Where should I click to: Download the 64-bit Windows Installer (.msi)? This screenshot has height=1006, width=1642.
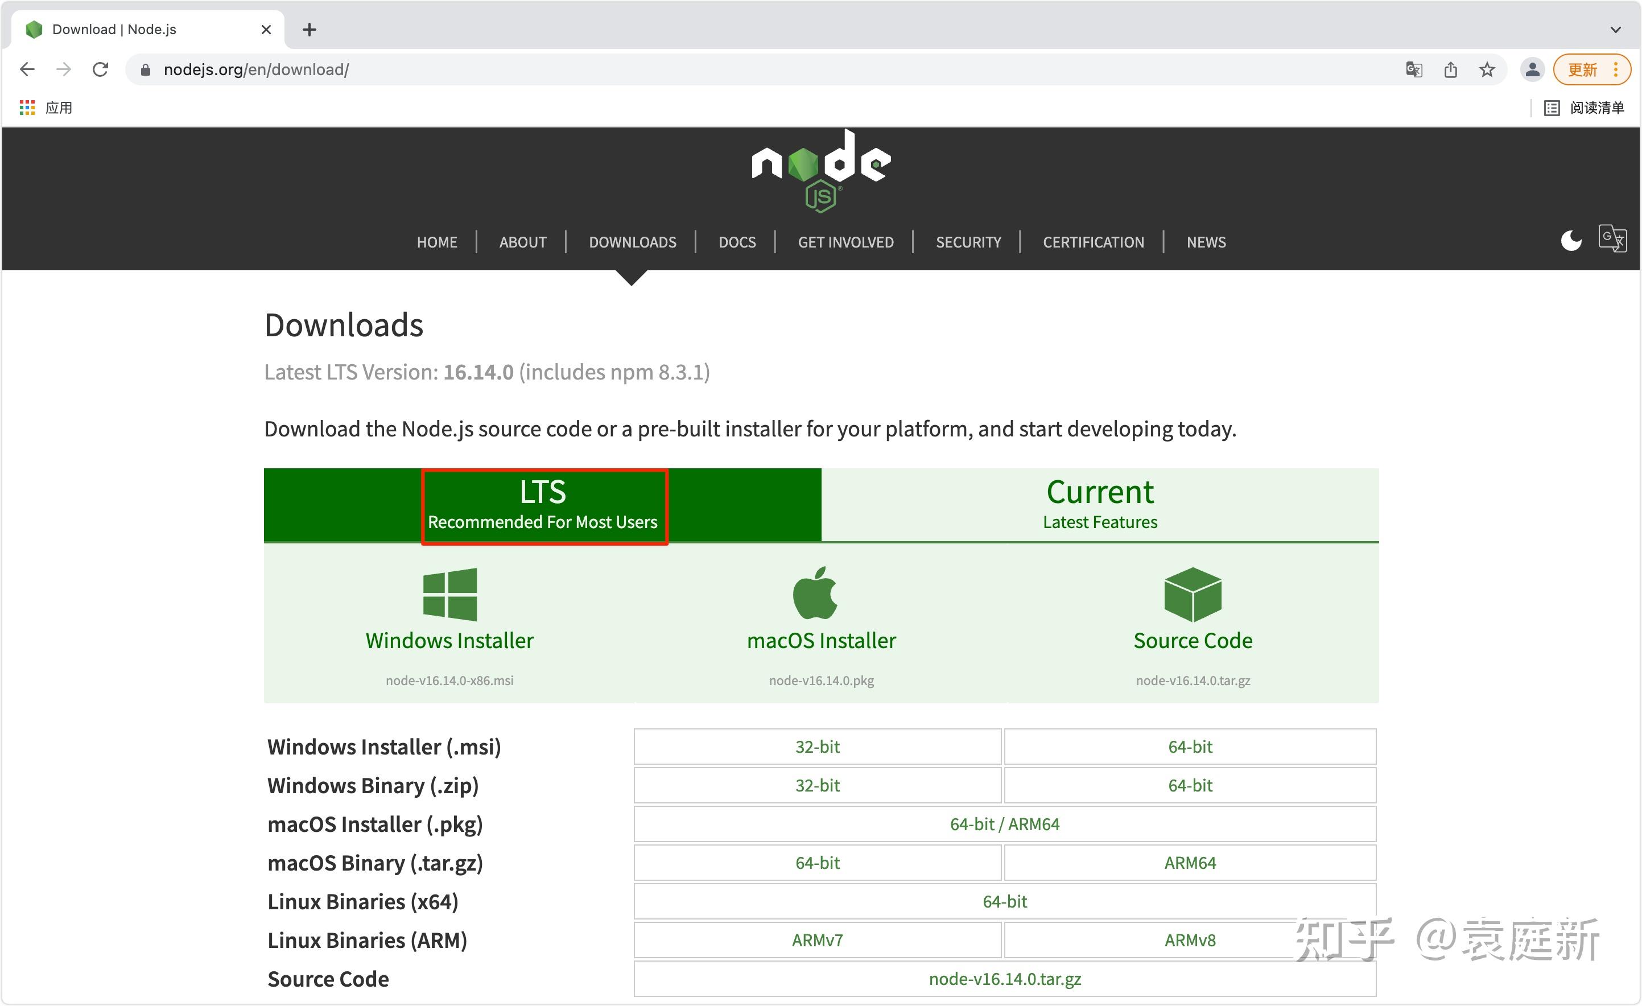pos(1190,747)
